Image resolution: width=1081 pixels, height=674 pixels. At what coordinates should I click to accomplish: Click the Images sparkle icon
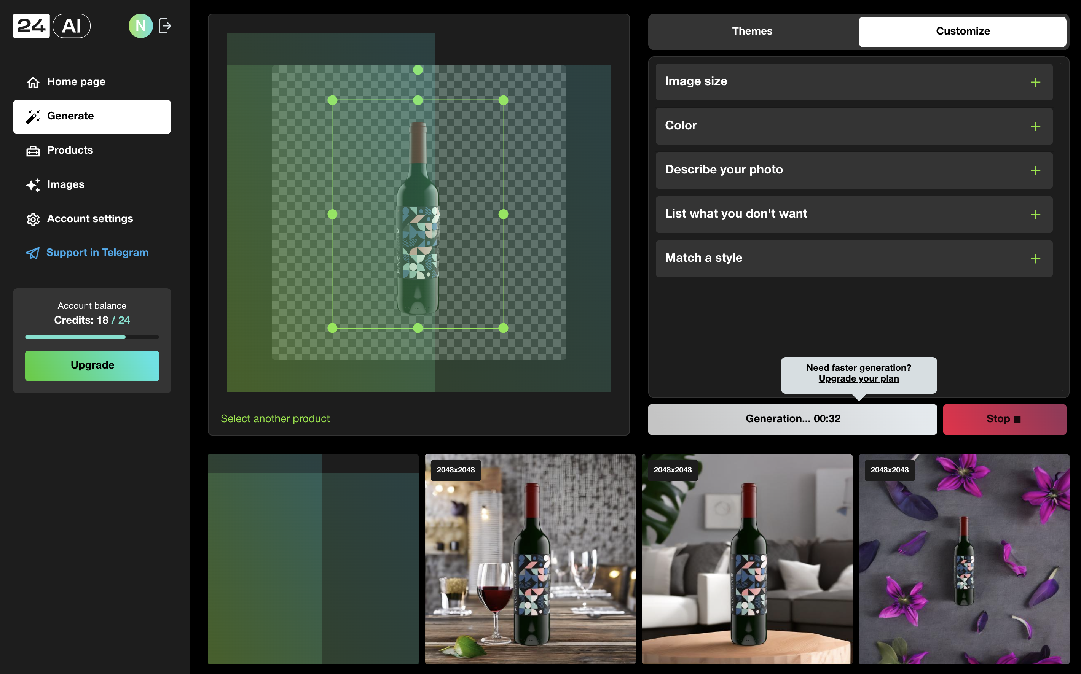tap(33, 185)
